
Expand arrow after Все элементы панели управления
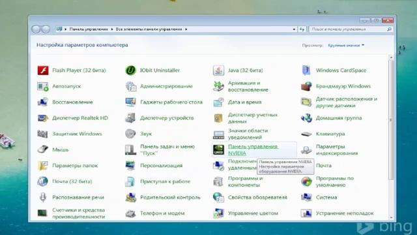point(186,29)
